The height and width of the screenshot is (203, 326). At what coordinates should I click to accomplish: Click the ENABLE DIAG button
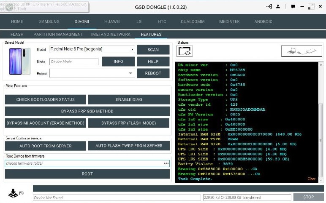129,99
